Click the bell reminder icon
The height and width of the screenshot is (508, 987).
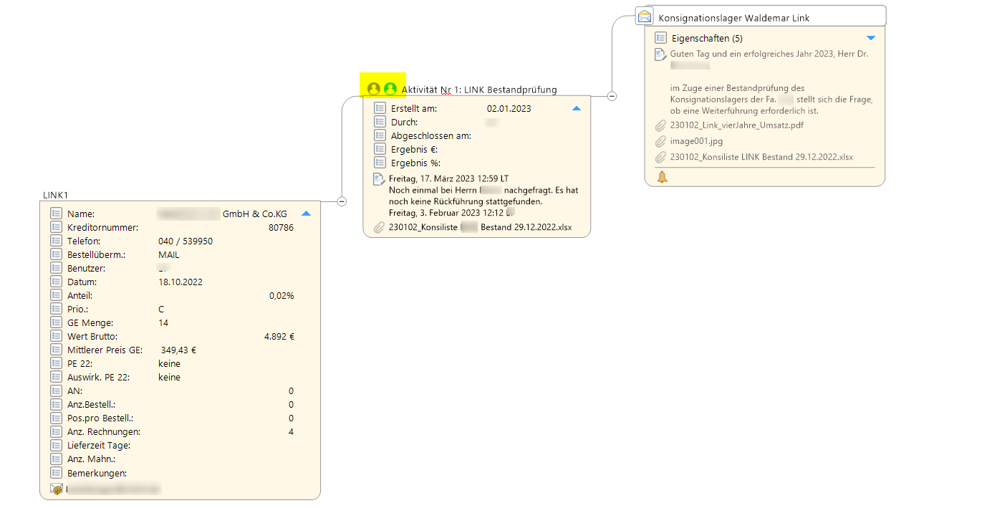[662, 177]
